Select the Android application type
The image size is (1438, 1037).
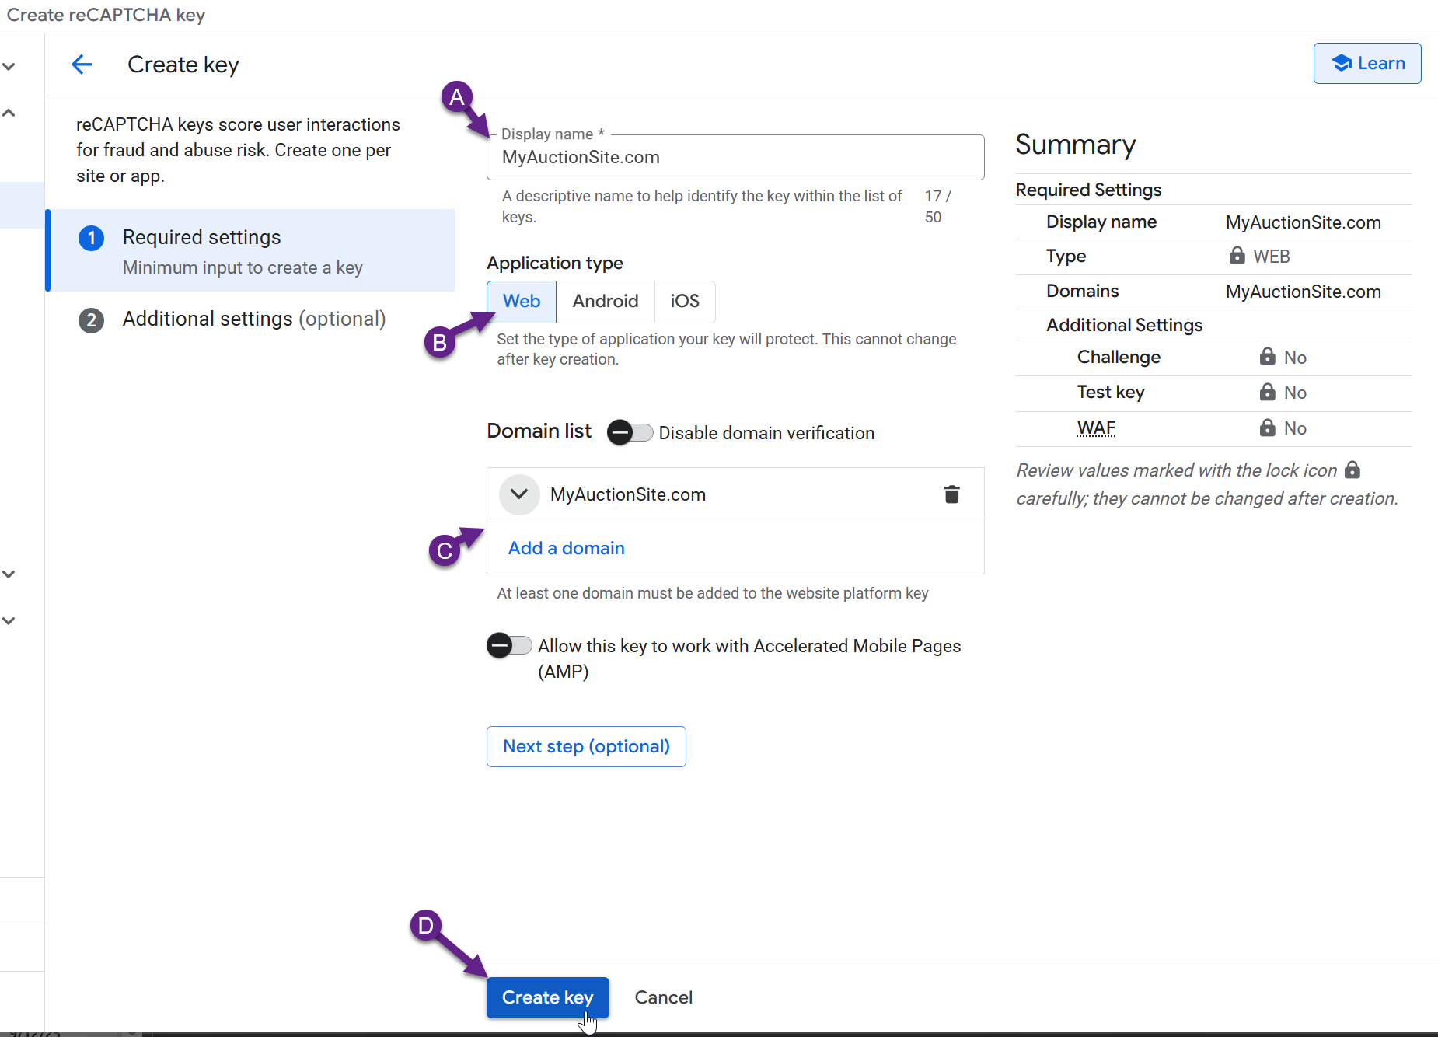[x=606, y=302]
